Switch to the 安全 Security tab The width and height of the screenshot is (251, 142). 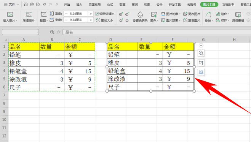[x=159, y=5]
